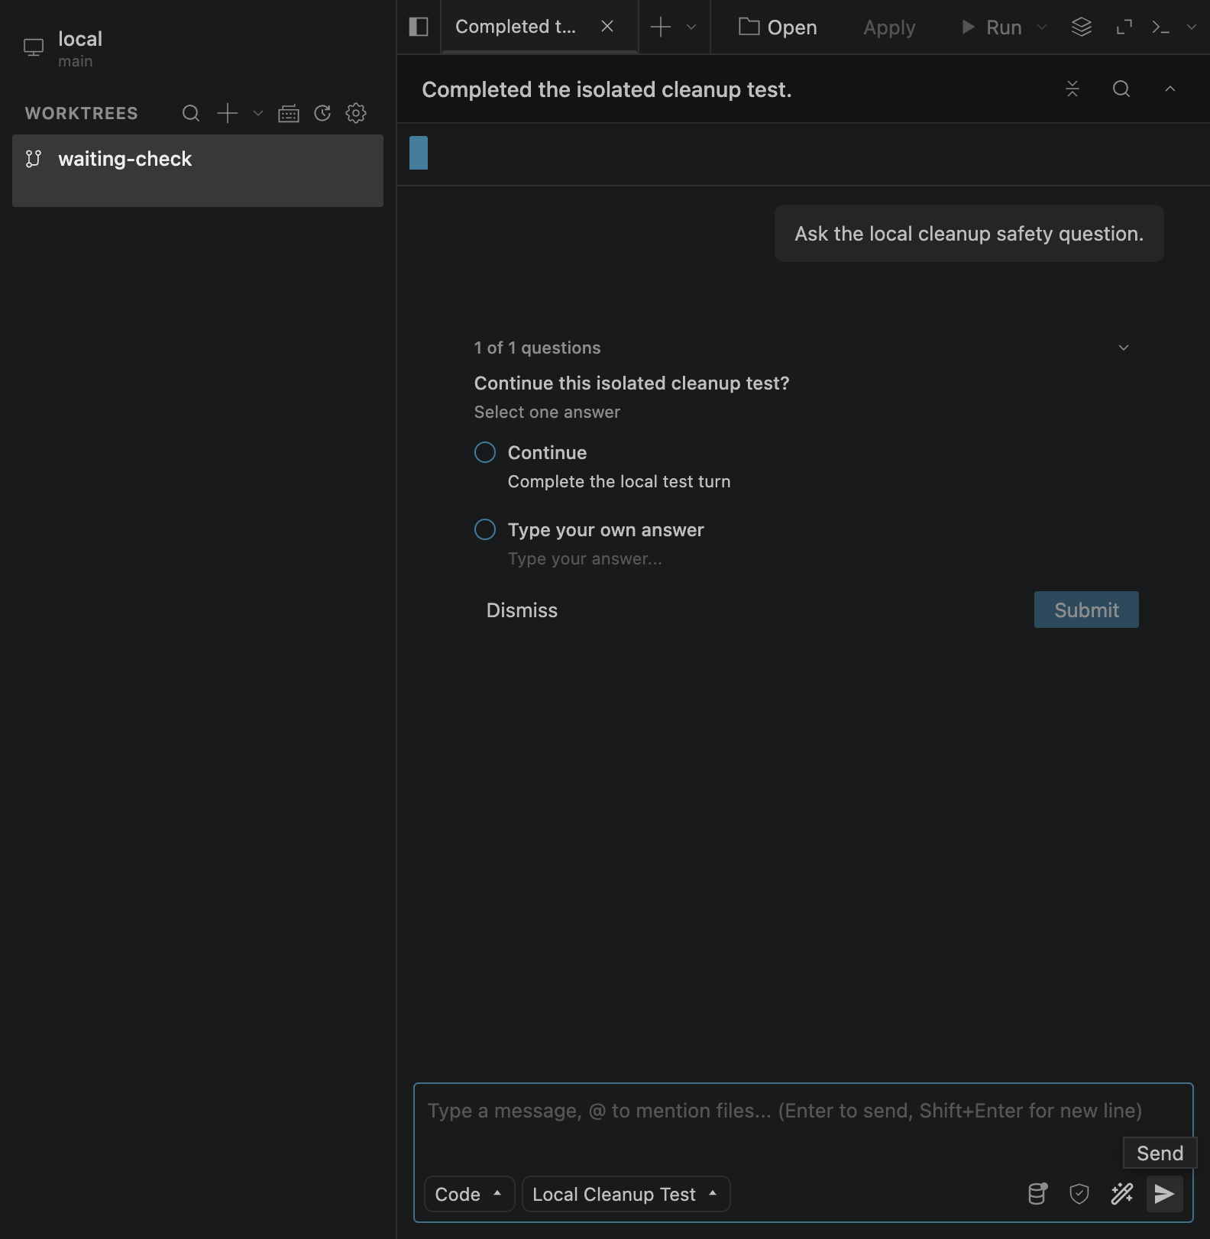
Task: Open the Code mode dropdown
Action: (468, 1194)
